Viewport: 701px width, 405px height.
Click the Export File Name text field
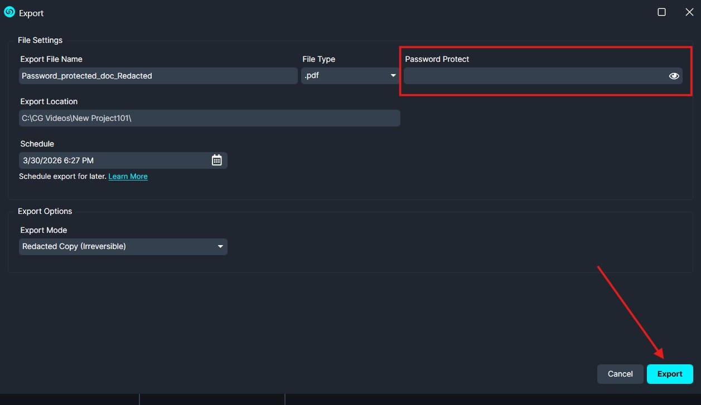[158, 76]
